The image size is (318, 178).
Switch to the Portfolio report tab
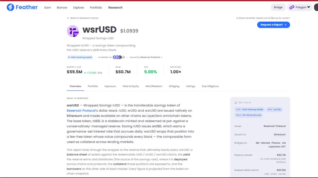pyautogui.click(x=93, y=86)
